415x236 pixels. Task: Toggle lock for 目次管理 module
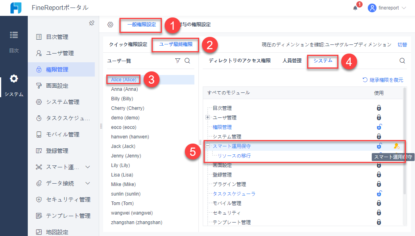379,108
